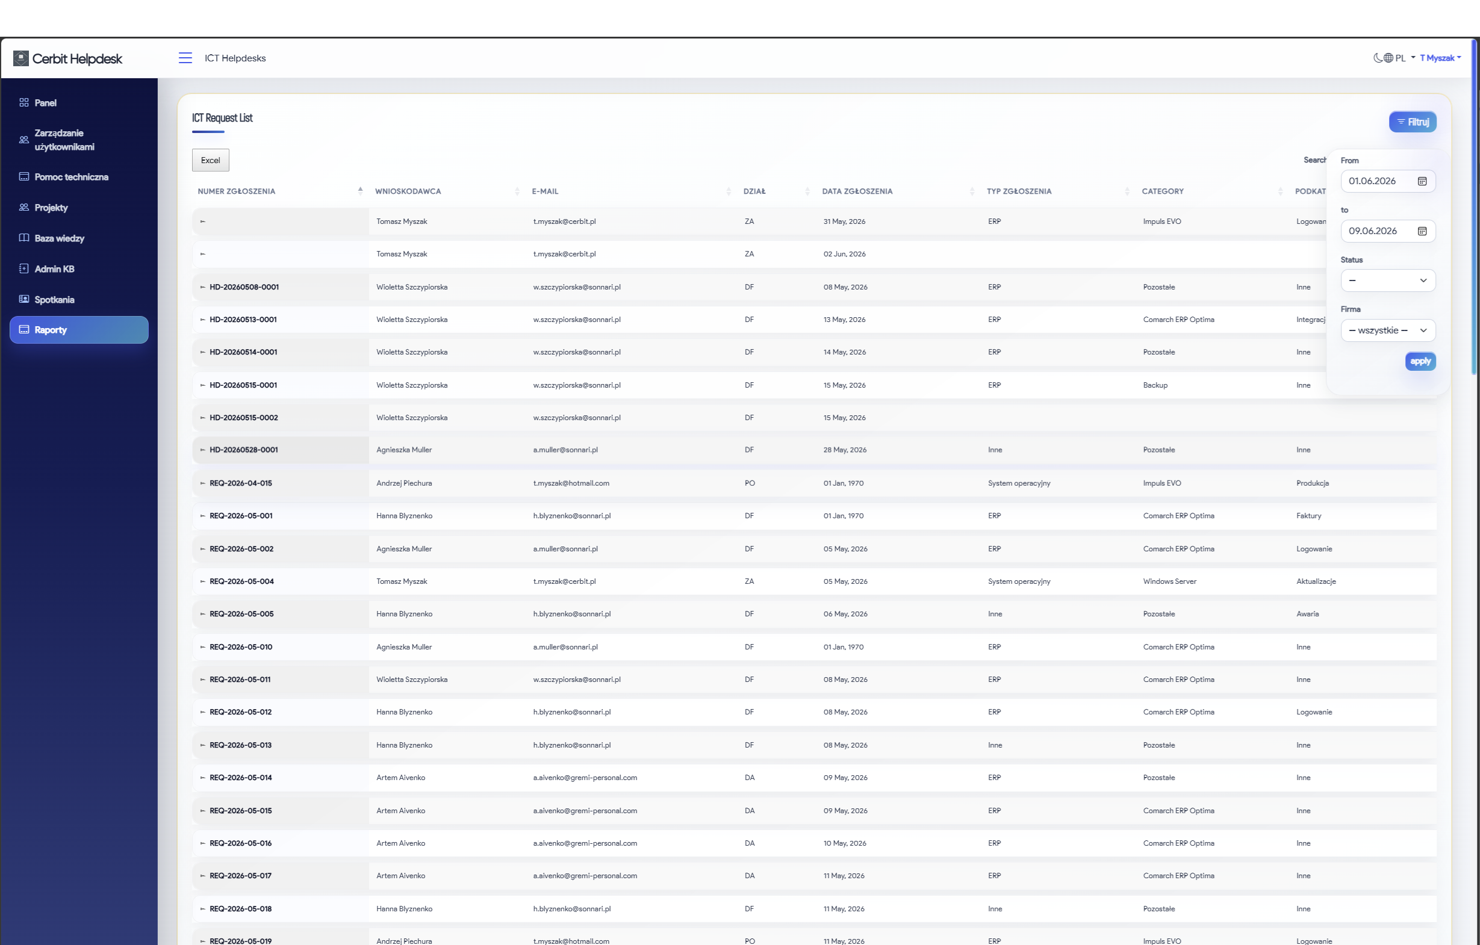Click the From date field 01.06.2026
Viewport: 1480px width, 945px height.
1388,181
